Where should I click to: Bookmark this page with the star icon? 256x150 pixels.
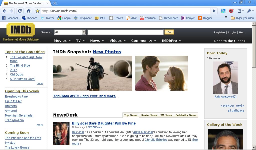37,11
